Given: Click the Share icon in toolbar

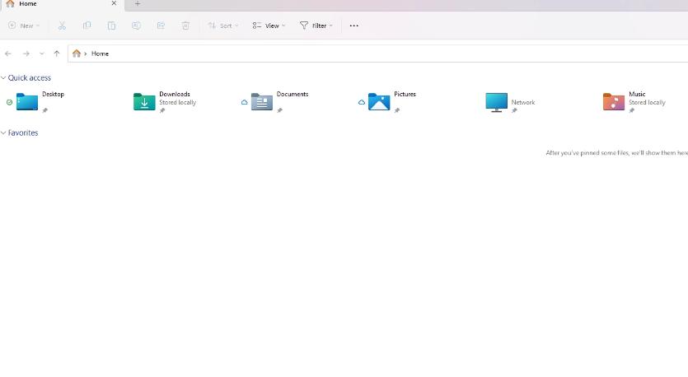Looking at the screenshot, I should click(161, 26).
